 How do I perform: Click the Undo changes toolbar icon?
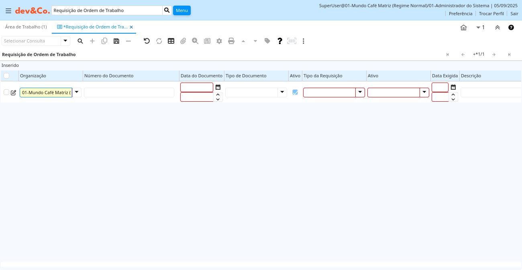pos(147,41)
